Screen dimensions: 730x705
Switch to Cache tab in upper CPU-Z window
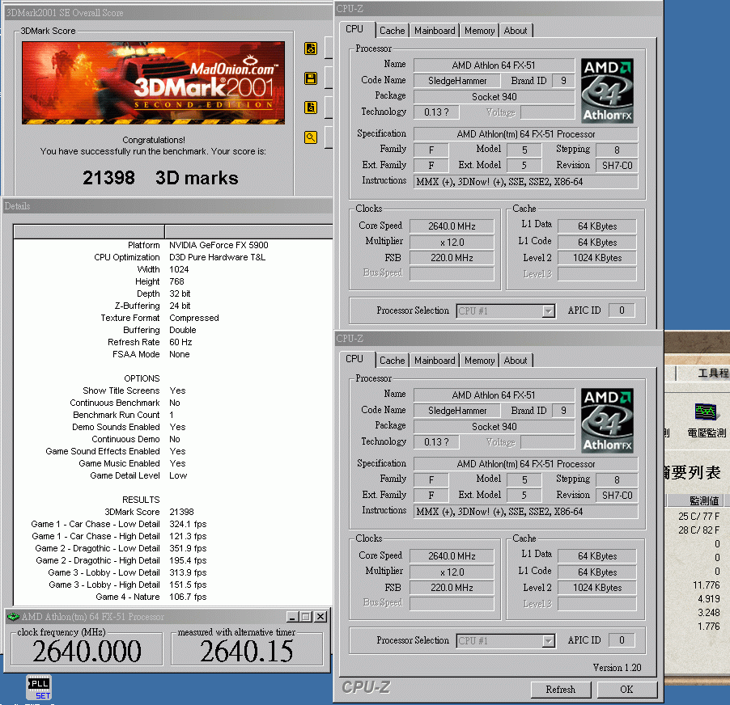[392, 31]
